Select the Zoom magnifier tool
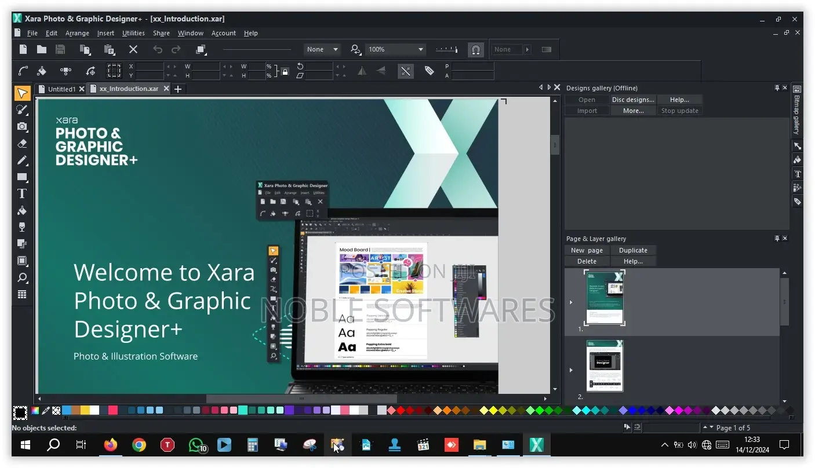The height and width of the screenshot is (468, 815). pyautogui.click(x=22, y=277)
